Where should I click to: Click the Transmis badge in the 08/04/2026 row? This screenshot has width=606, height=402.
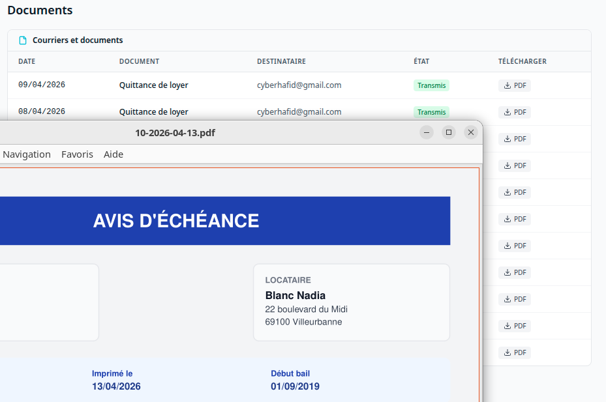[431, 112]
